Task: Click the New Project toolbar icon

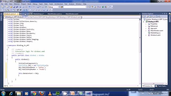Action: pos(3,7)
